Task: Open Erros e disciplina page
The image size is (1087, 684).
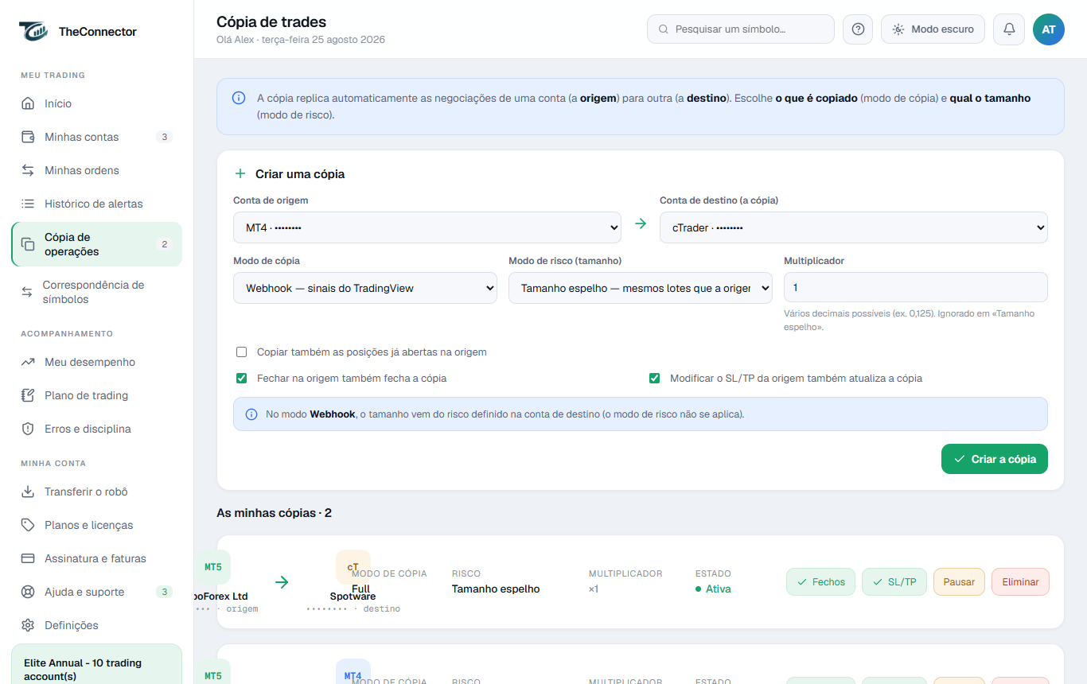Action: [x=97, y=429]
